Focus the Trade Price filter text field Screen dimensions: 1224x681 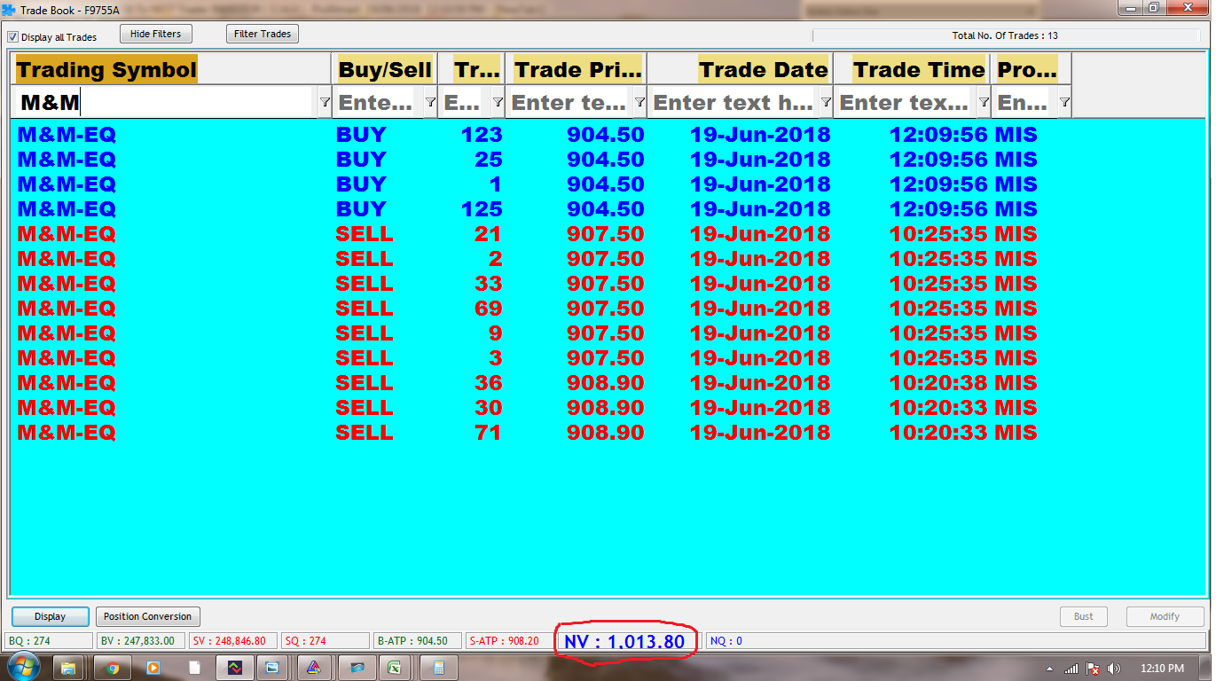click(x=569, y=102)
